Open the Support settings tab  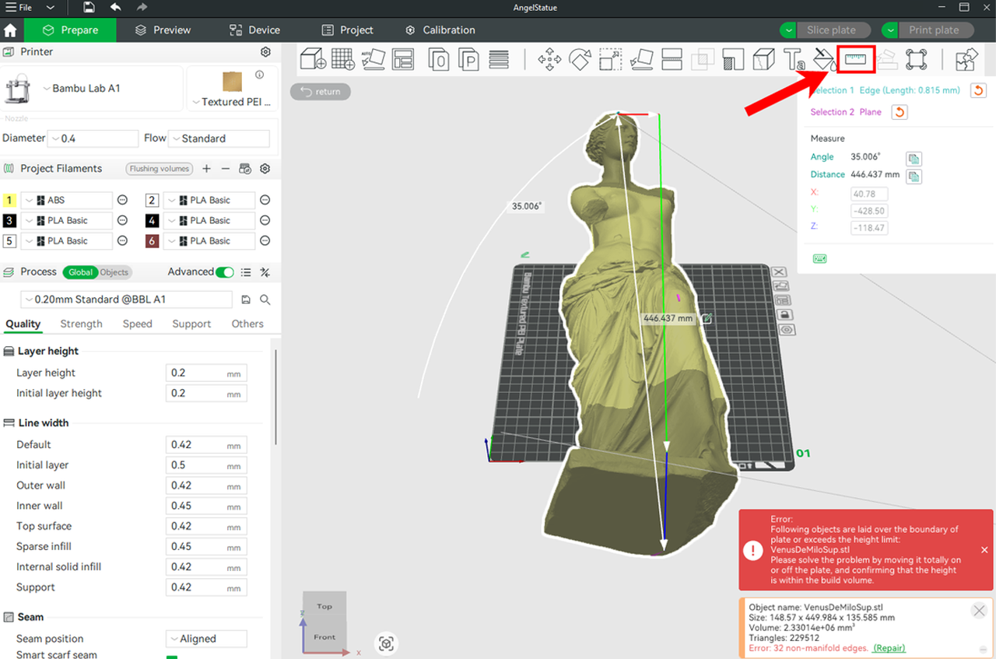191,324
